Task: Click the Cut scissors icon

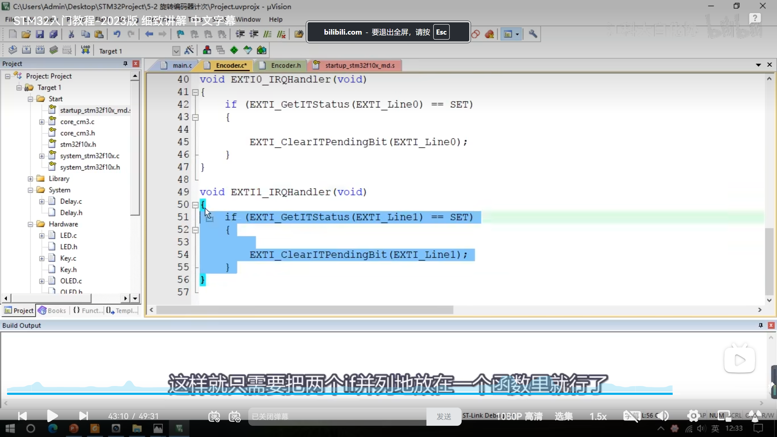Action: tap(71, 34)
